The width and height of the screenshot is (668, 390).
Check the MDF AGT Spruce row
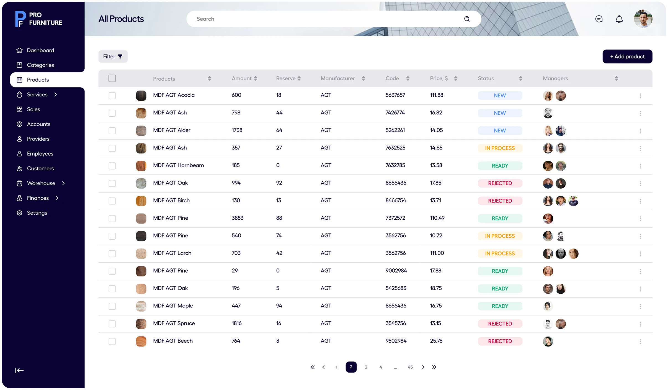[112, 324]
